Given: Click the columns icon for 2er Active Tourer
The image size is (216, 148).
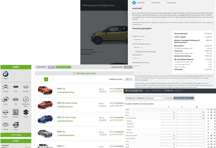Looking at the screenshot, I should [211, 118].
